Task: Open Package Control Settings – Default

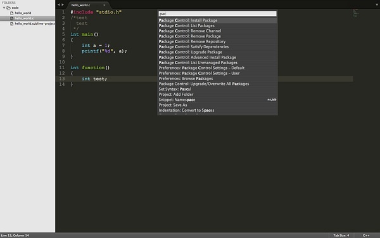Action: tap(217, 68)
